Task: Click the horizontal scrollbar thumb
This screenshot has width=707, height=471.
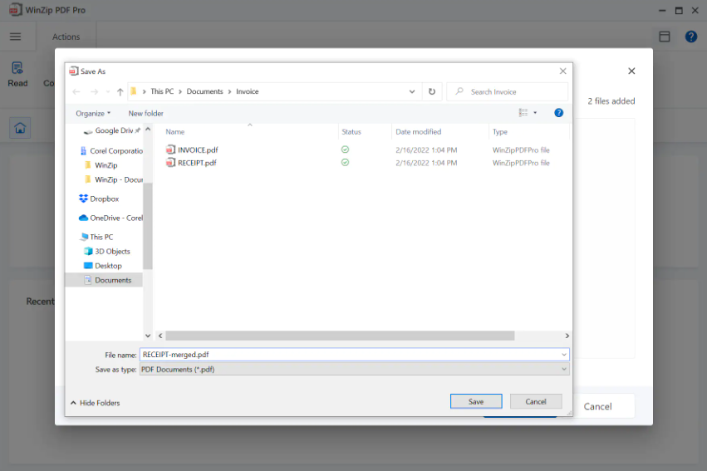Action: (340, 336)
